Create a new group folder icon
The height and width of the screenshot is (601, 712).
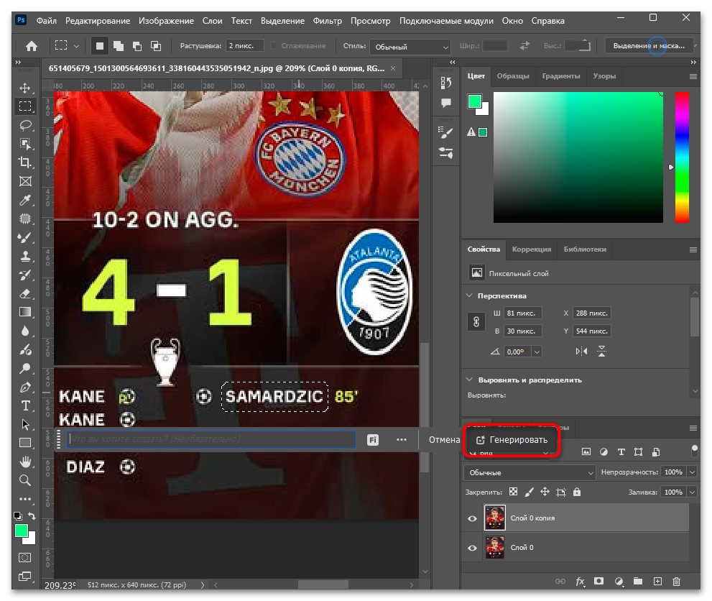click(x=637, y=581)
